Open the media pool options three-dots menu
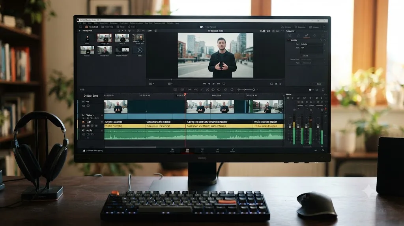Screen dimensions: 404x226 click(143, 31)
